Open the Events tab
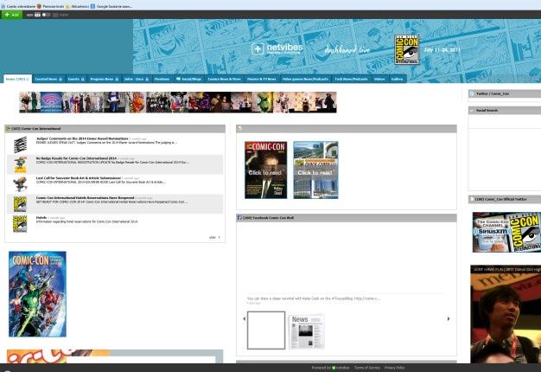This screenshot has height=372, width=541. 76,79
